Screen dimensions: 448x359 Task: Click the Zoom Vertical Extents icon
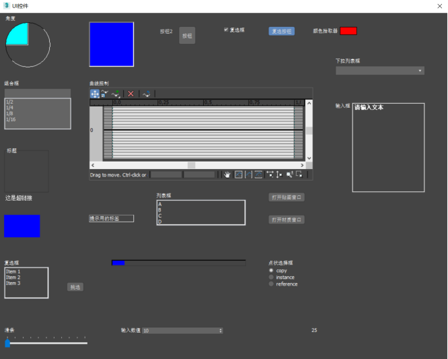coord(258,174)
